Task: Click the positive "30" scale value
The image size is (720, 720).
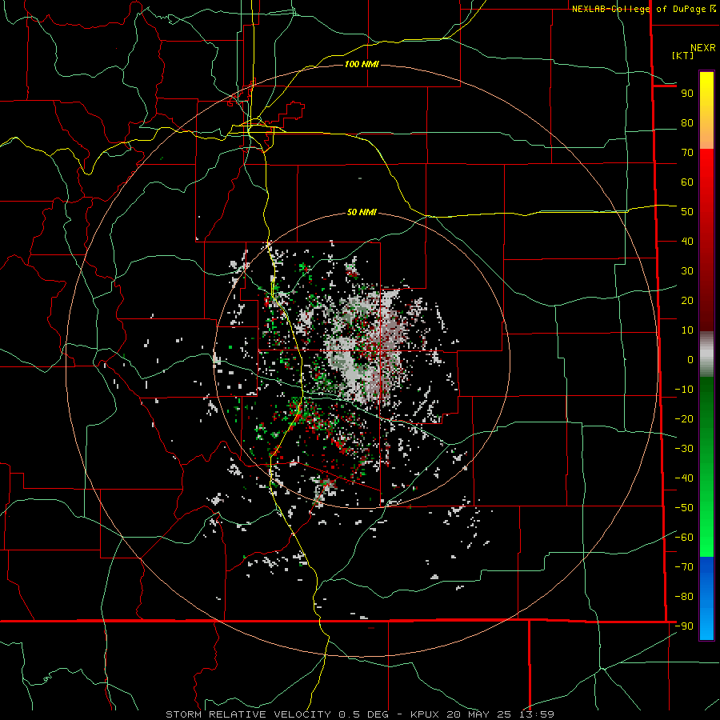Action: point(687,271)
